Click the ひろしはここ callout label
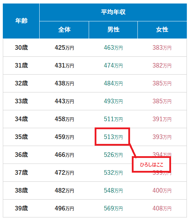Viewport: 190px width, 222px height. point(151,165)
